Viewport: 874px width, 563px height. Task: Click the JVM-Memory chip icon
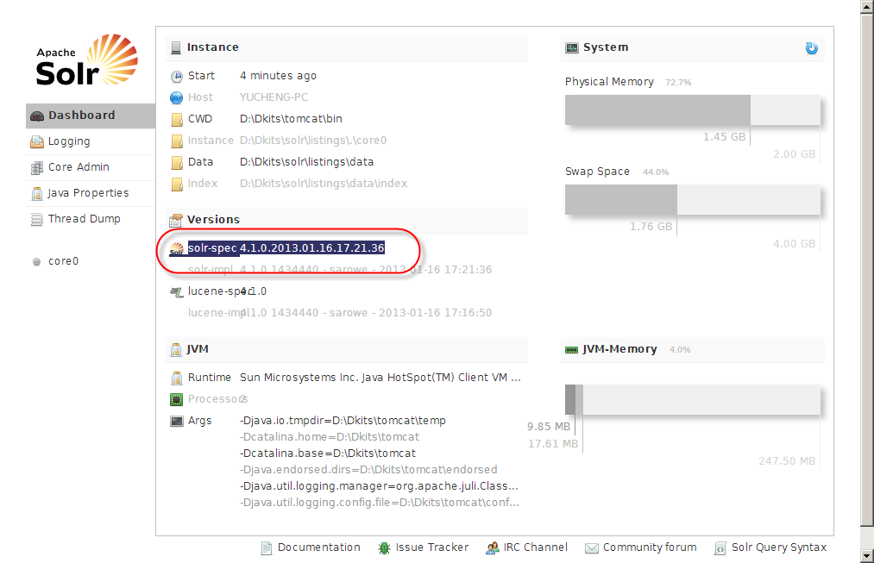click(572, 350)
